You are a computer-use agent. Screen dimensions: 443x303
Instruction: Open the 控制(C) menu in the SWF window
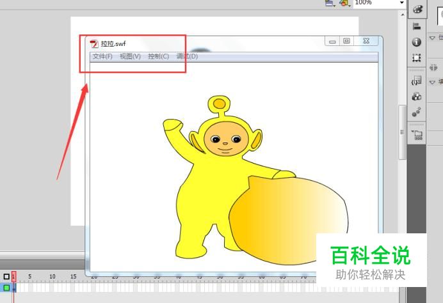(159, 56)
